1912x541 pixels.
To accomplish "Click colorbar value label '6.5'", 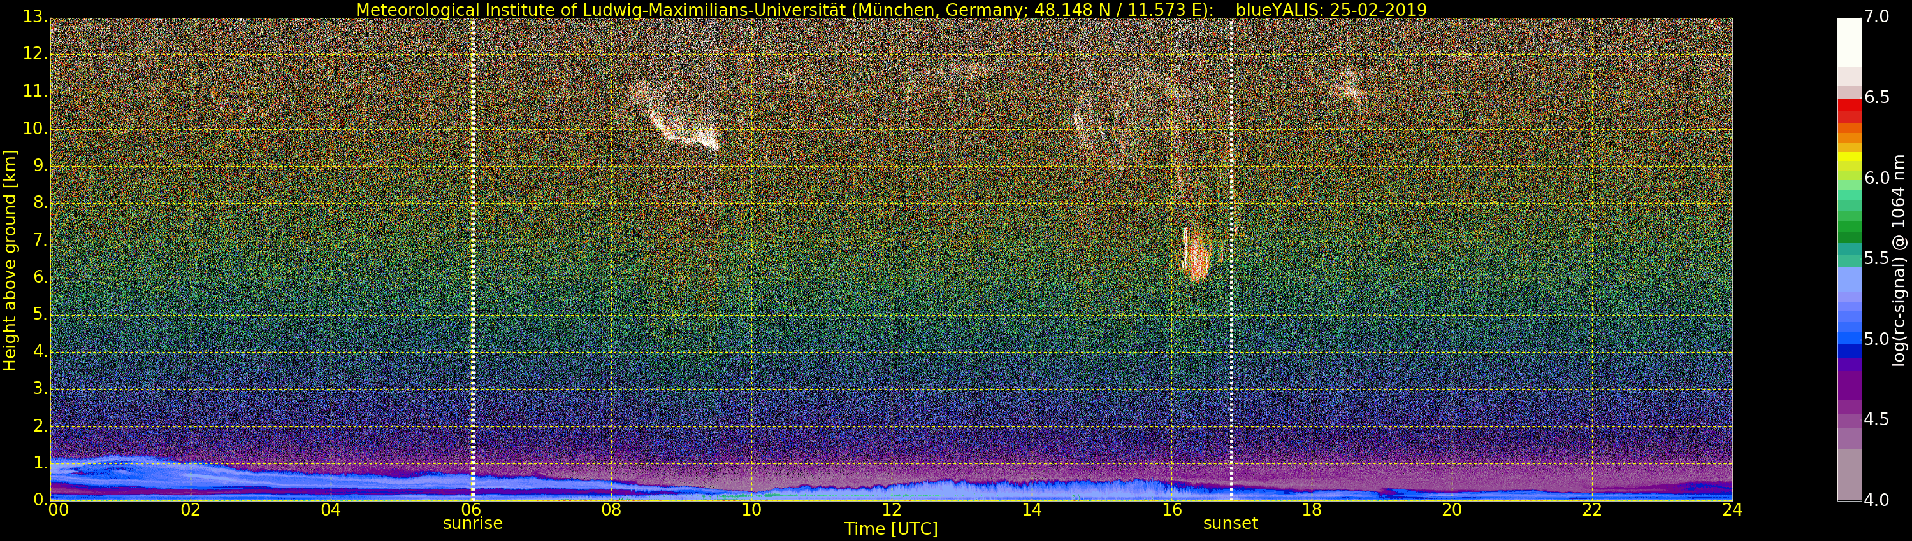I will pos(1876,97).
